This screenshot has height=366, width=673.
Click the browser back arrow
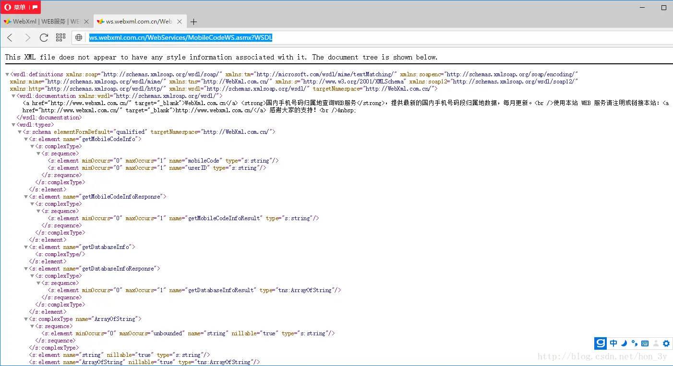(x=10, y=37)
